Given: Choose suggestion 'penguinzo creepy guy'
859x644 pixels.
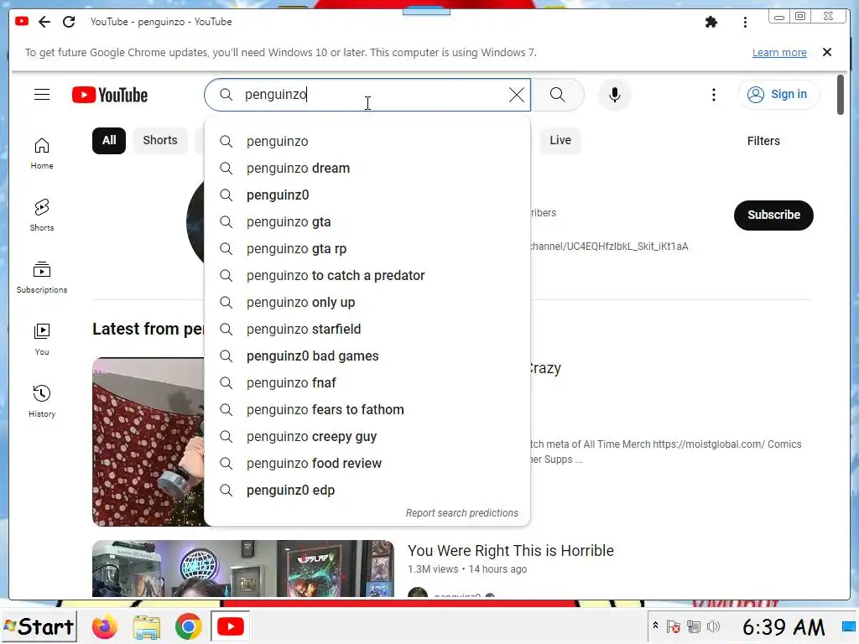Looking at the screenshot, I should tap(367, 436).
